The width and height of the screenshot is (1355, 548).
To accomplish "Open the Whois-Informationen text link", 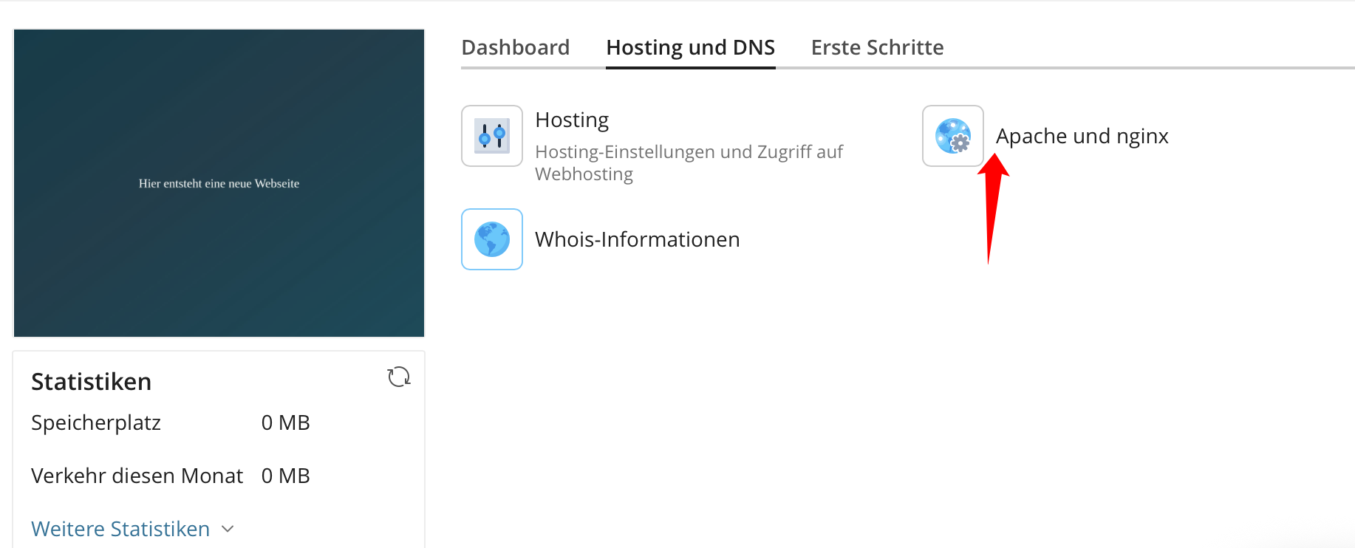I will [637, 239].
